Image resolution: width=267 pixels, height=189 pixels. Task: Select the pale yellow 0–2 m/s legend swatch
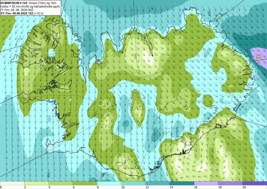pos(12,183)
